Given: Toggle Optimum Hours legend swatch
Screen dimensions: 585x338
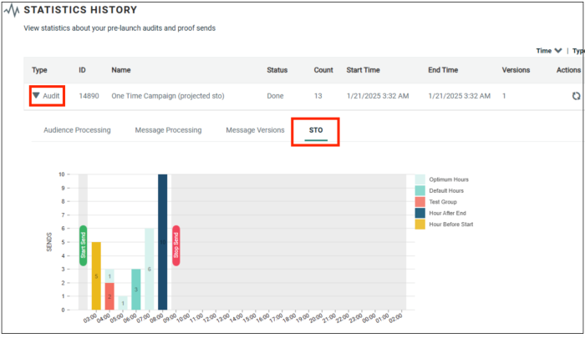Looking at the screenshot, I should pos(420,179).
